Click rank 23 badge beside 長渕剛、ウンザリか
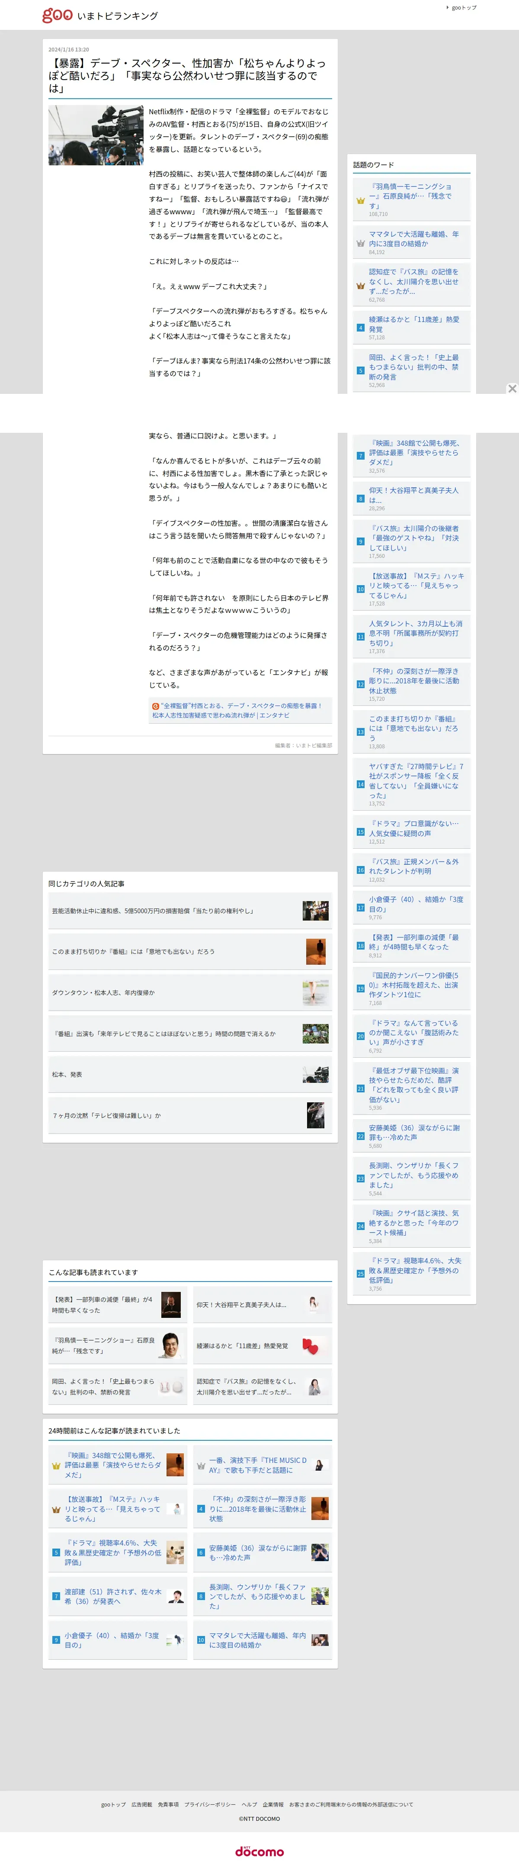This screenshot has height=1871, width=519. tap(360, 1179)
